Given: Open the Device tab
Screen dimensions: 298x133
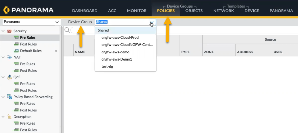Looking at the screenshot, I should (252, 11).
